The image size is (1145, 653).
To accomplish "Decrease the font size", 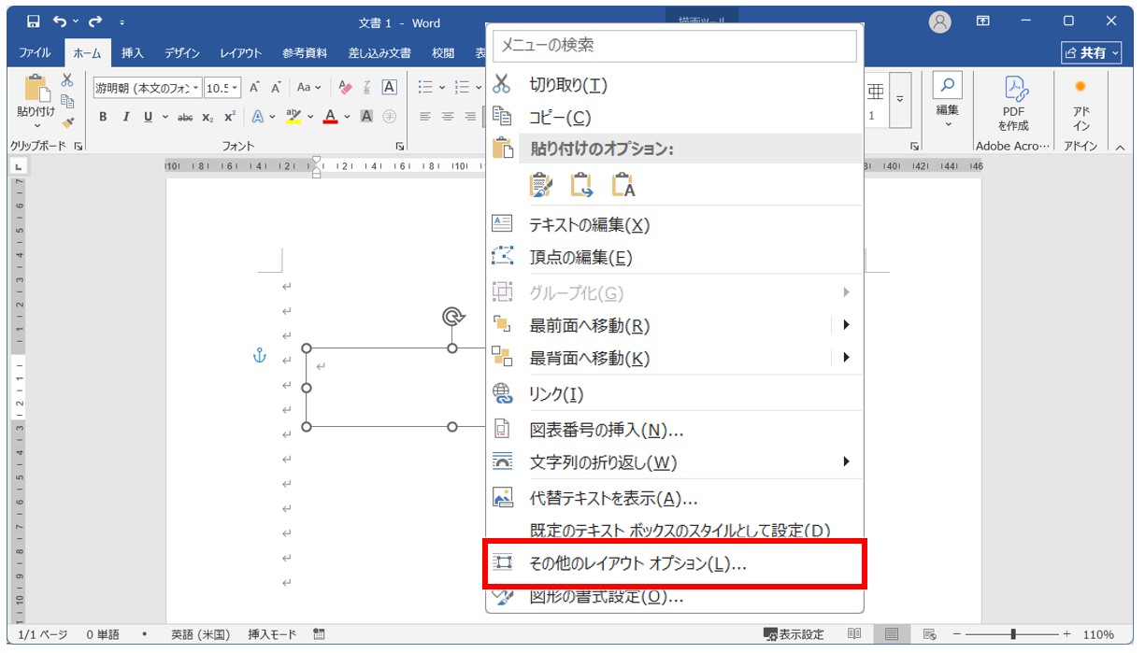I will coord(277,88).
